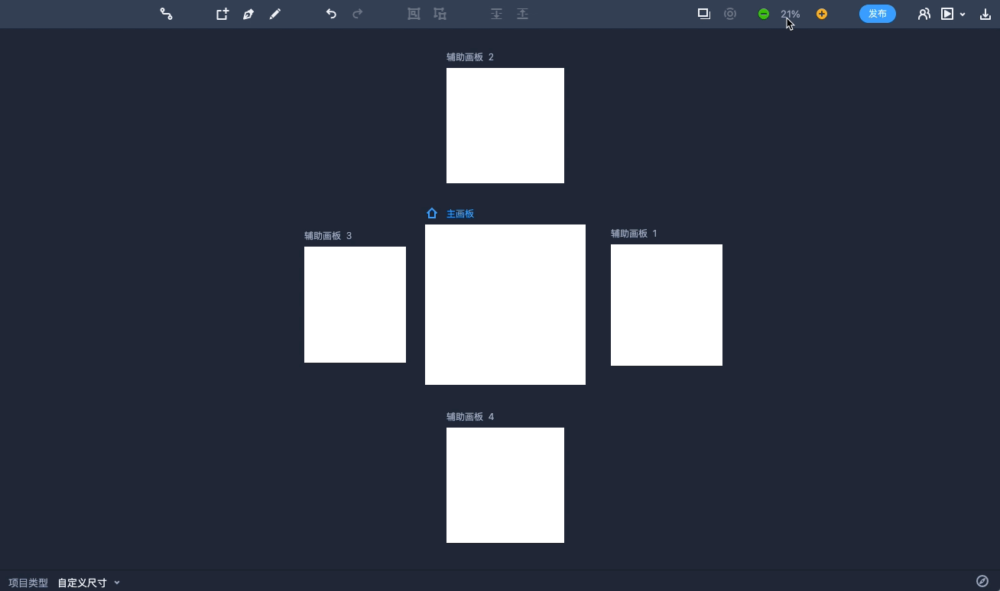
Task: Click the green zoom out button
Action: tap(763, 14)
